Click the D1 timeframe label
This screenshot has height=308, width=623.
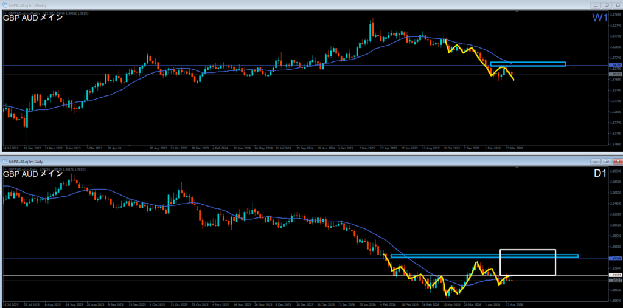click(x=599, y=174)
